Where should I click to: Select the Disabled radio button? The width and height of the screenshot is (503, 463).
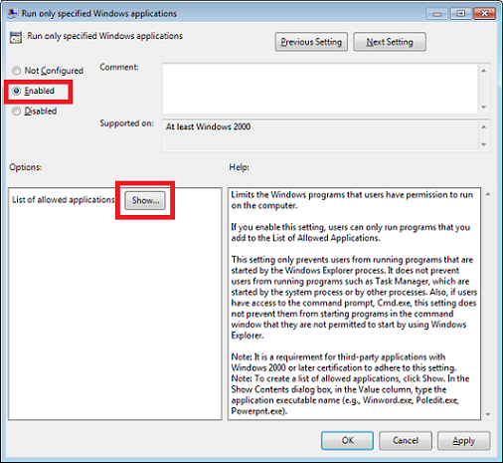(16, 111)
